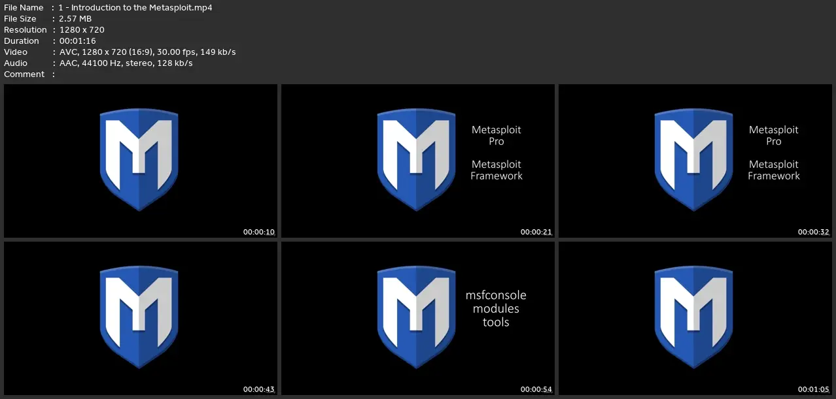Click the Audio line starting with 'AAC'
This screenshot has height=399, width=836.
pyautogui.click(x=126, y=63)
